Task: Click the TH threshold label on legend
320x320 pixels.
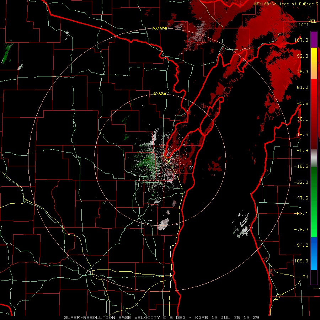Action: click(x=305, y=277)
